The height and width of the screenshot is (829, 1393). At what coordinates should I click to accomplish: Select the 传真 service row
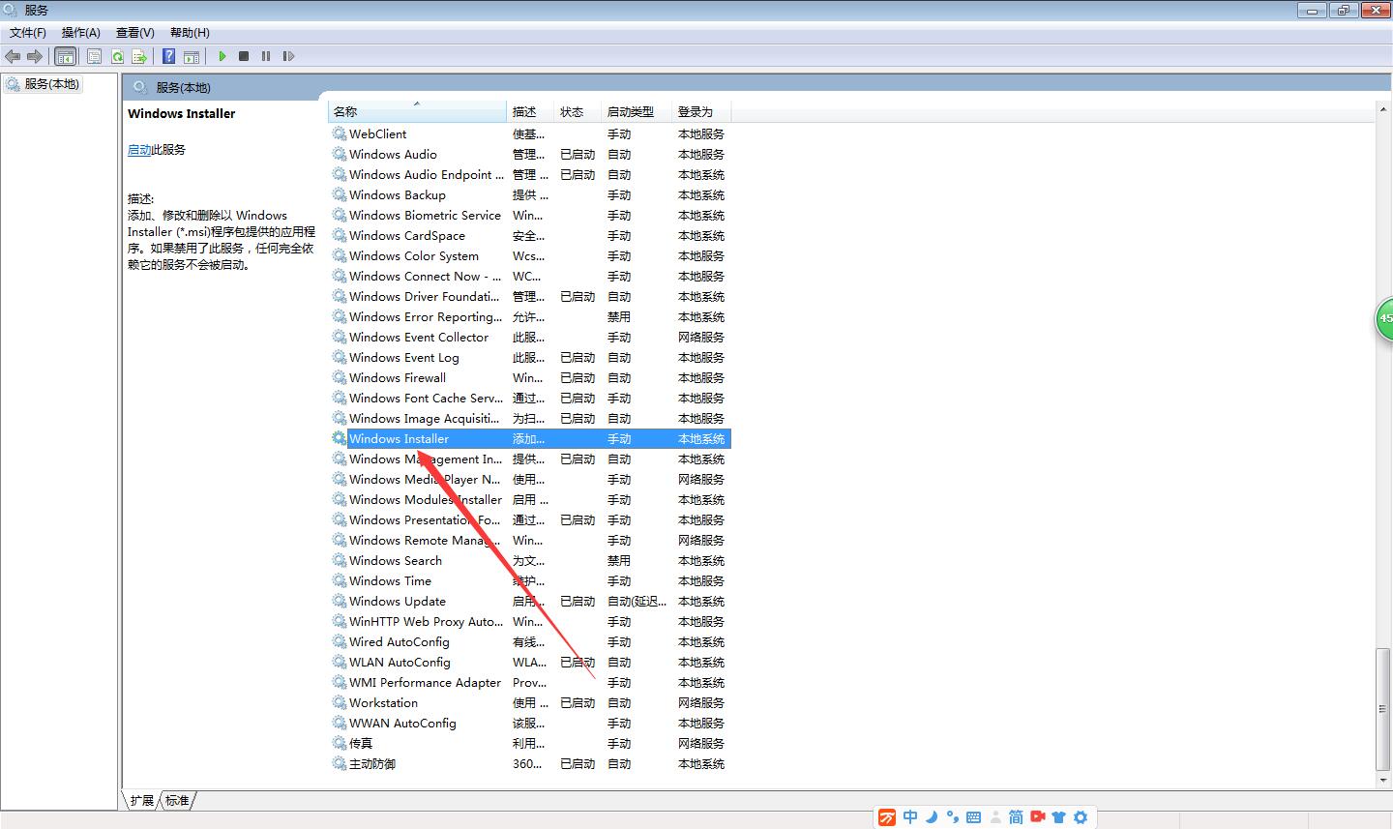(x=530, y=744)
